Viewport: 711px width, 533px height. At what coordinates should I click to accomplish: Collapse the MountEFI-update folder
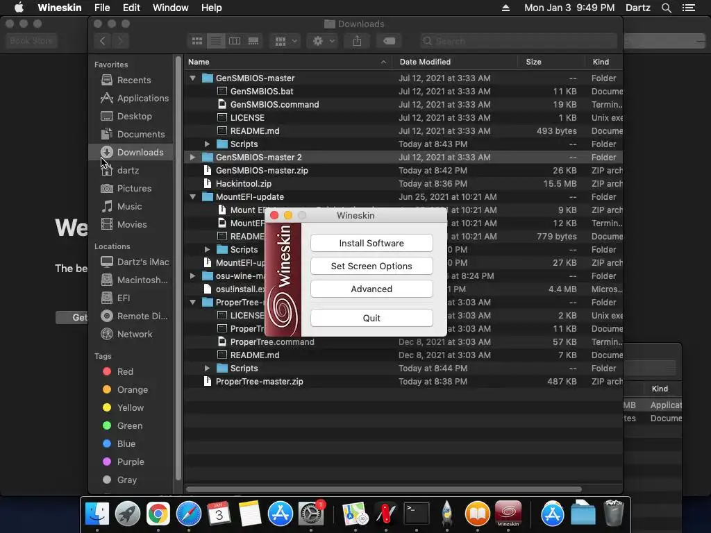pyautogui.click(x=193, y=196)
